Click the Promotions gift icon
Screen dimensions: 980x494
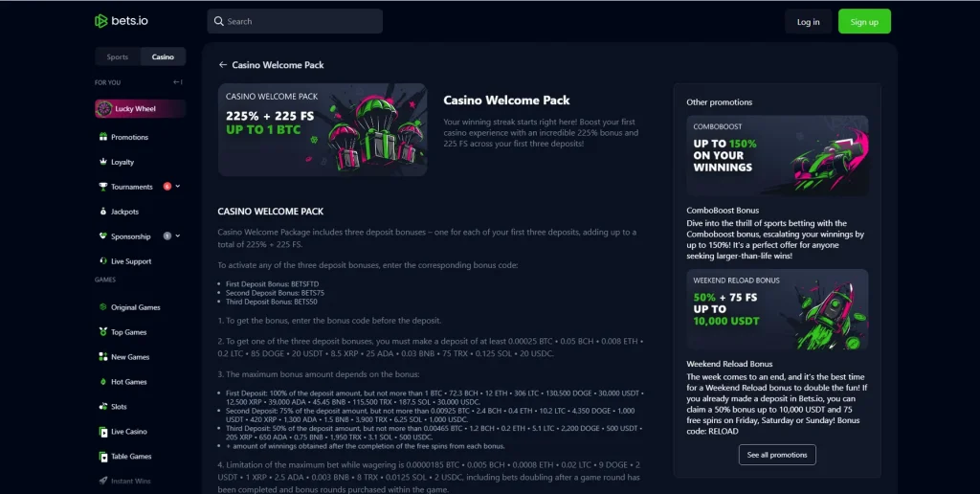click(x=103, y=136)
